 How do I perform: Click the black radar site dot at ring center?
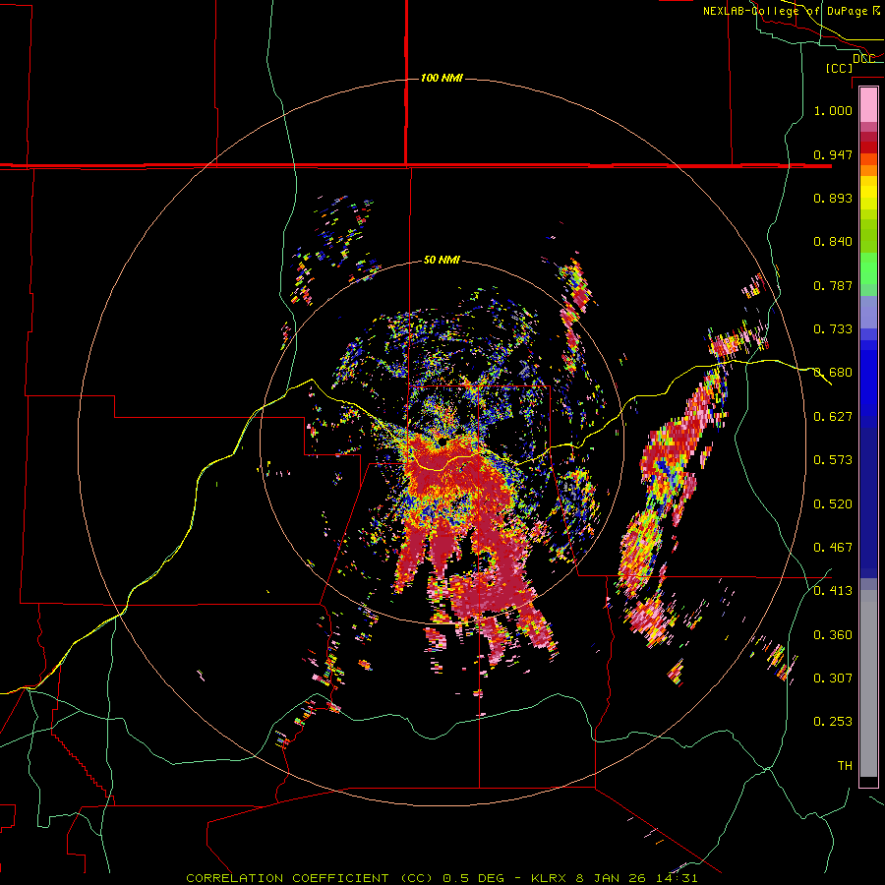pyautogui.click(x=442, y=442)
